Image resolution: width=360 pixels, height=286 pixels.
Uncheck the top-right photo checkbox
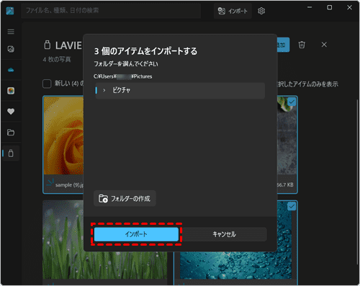click(292, 102)
